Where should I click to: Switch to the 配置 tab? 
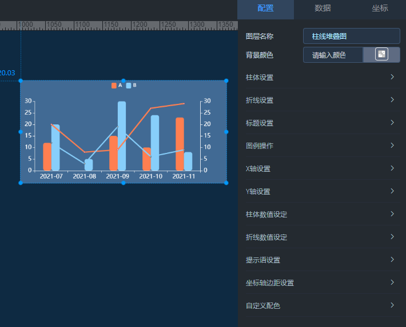coord(265,8)
